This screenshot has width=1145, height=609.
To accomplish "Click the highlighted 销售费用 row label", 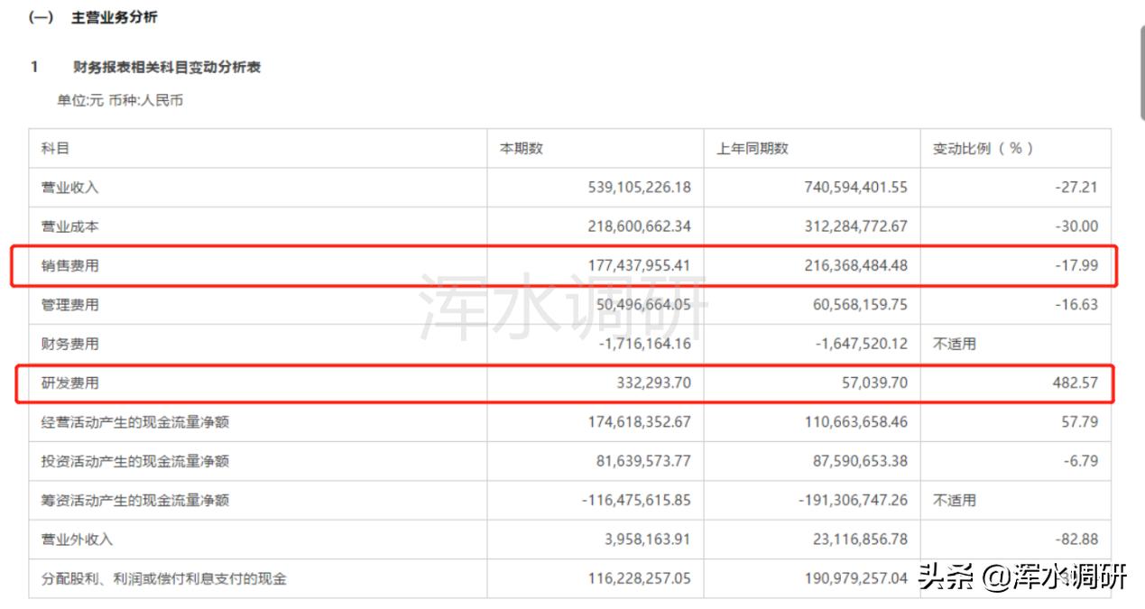I will coord(70,266).
